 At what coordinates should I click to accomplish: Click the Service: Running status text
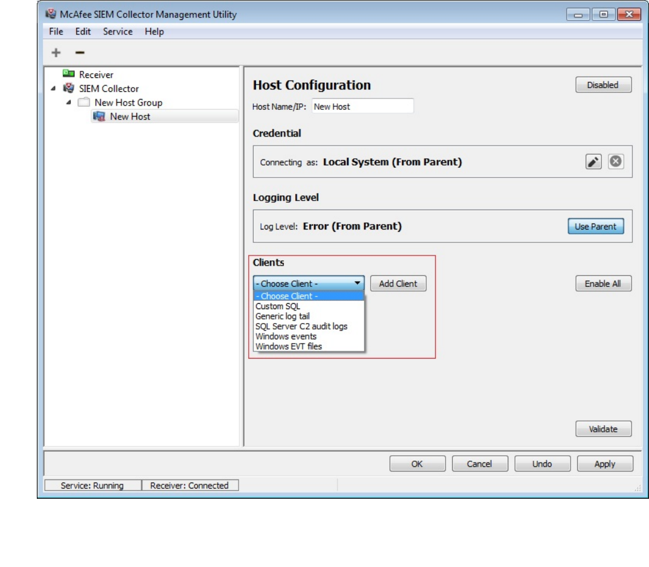pyautogui.click(x=92, y=485)
